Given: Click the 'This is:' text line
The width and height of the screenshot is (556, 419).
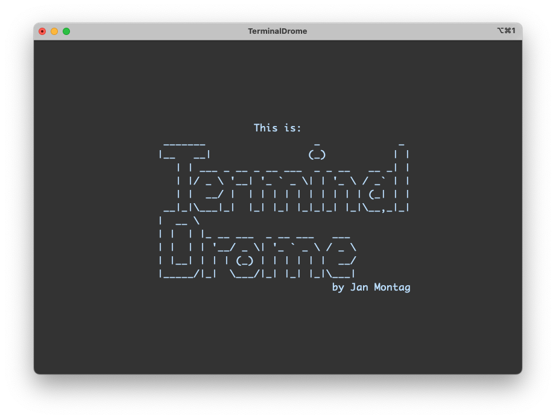Looking at the screenshot, I should click(x=277, y=128).
